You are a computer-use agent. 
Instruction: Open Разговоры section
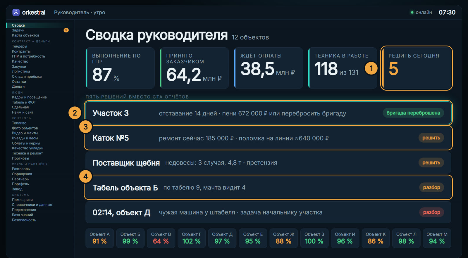[21, 169]
